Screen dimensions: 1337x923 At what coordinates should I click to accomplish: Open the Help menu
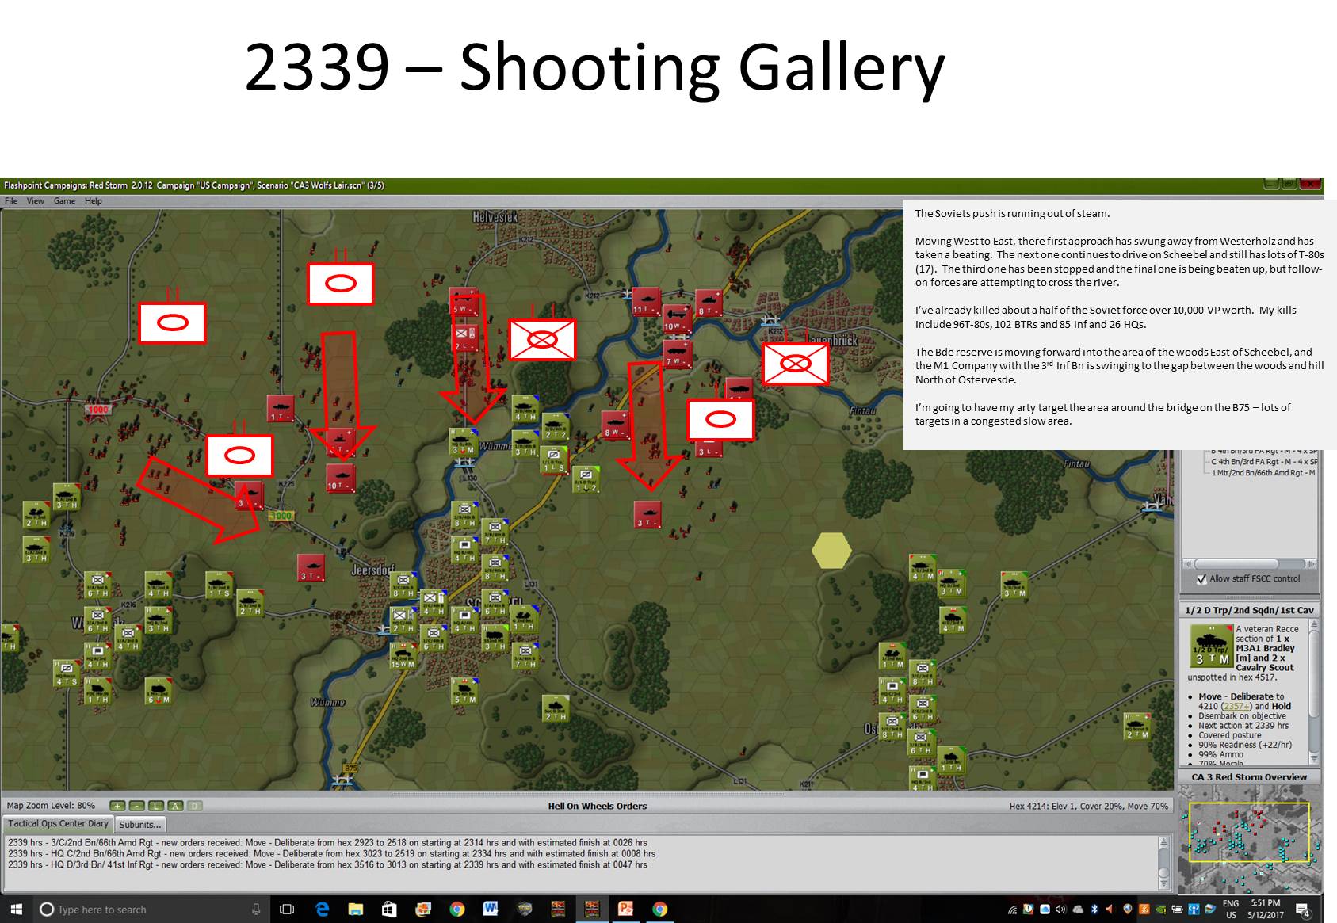pyautogui.click(x=94, y=201)
